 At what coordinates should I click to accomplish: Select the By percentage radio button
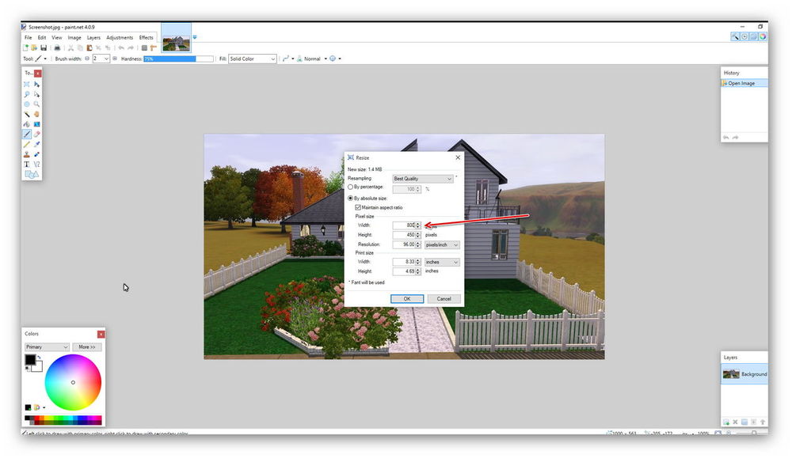pyautogui.click(x=351, y=187)
